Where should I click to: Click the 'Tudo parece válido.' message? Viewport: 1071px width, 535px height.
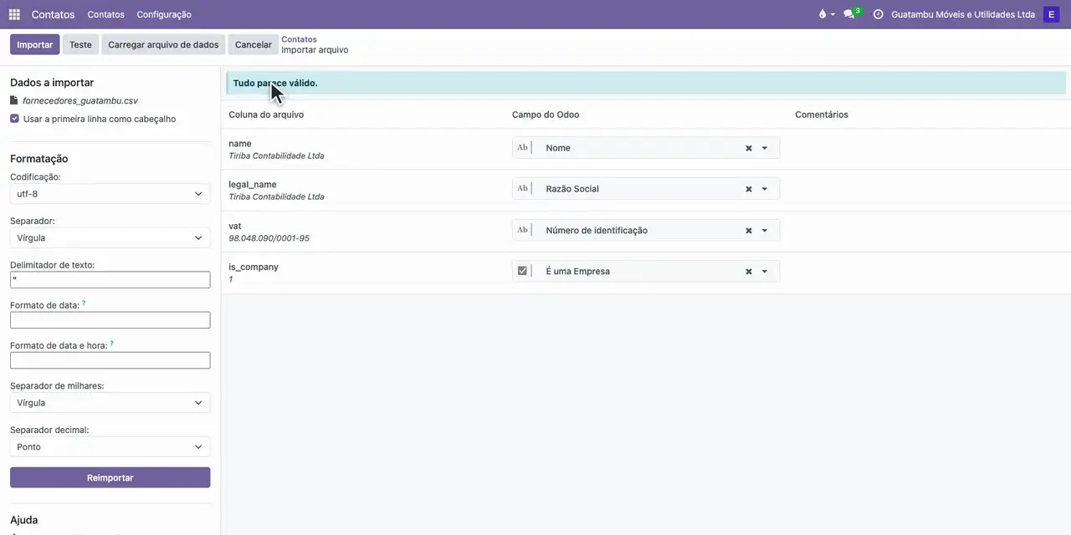pos(275,84)
